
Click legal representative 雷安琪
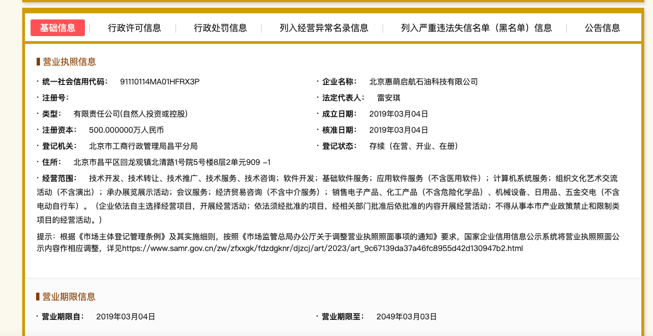[x=389, y=98]
